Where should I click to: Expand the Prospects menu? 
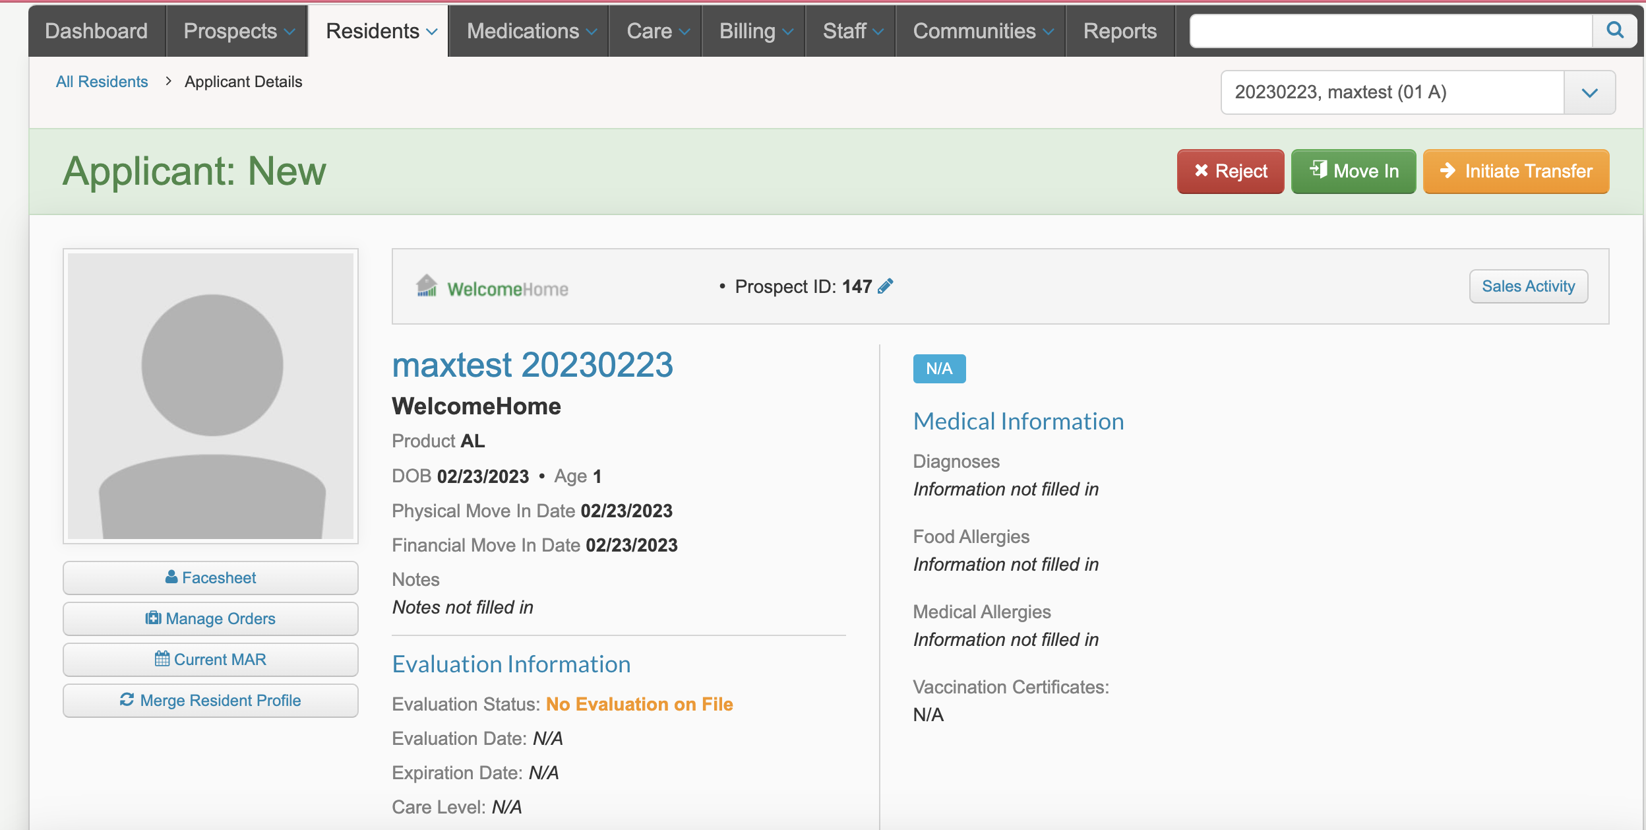[x=239, y=31]
